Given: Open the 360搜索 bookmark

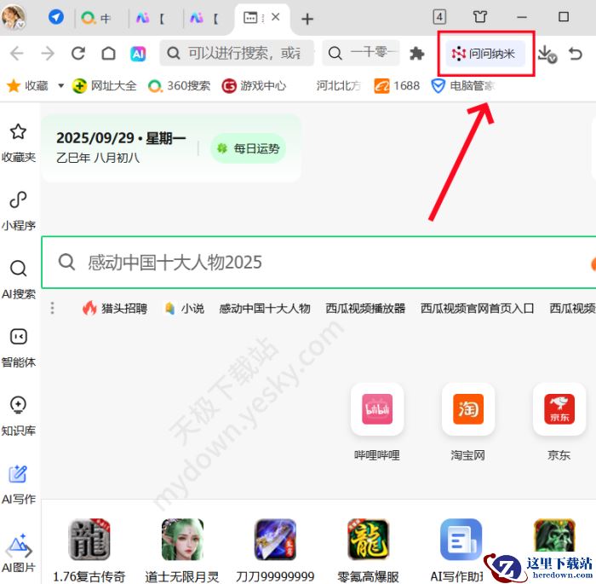Looking at the screenshot, I should point(179,85).
